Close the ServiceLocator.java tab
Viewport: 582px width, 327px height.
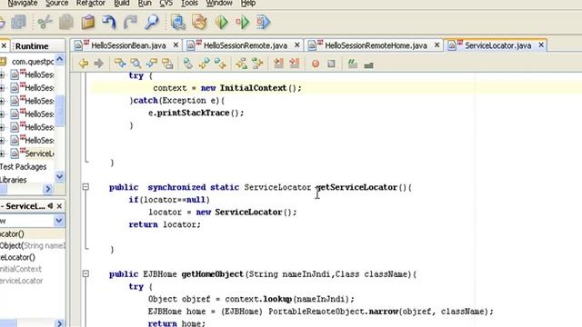[x=541, y=45]
